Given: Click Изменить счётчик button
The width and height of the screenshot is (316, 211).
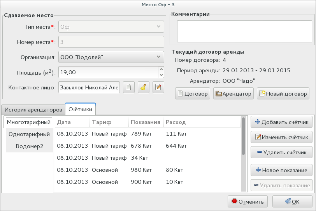Looking at the screenshot, I should pyautogui.click(x=281, y=137).
